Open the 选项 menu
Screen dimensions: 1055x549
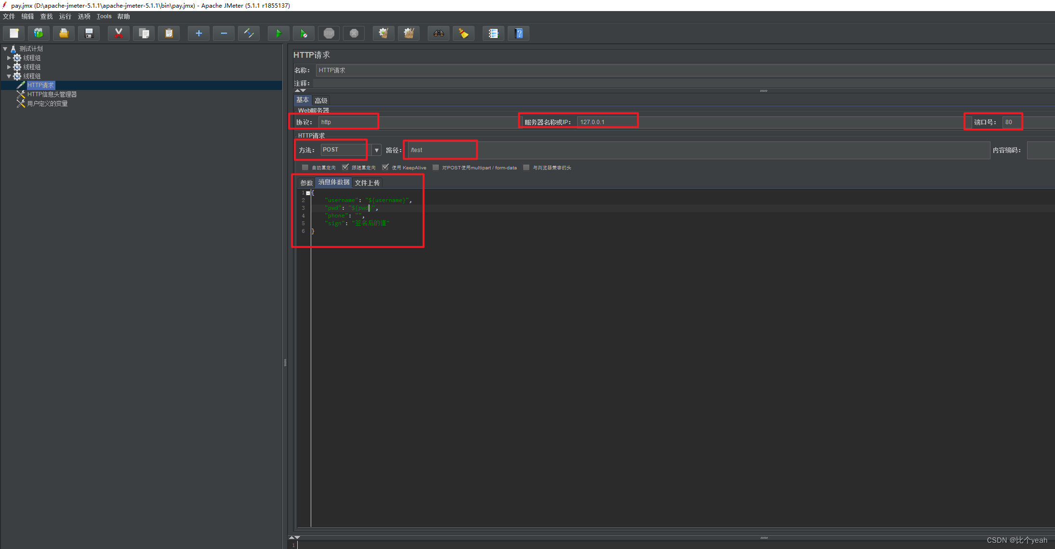84,16
